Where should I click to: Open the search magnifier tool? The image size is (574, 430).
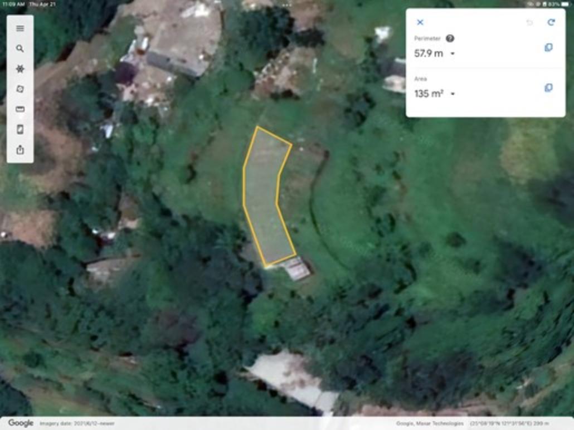click(20, 48)
